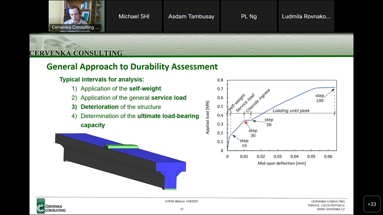Select the Cervenka Consulting presenter video thumbnail
383x215 pixels.
pyautogui.click(x=77, y=16)
